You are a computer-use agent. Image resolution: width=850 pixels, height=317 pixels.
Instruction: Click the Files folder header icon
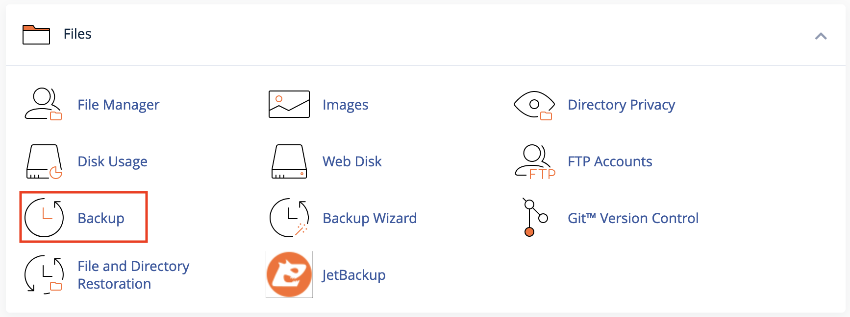pos(36,35)
